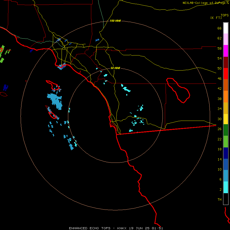The image size is (230, 230).
Task: Click the legend value 34
Action: pos(220,109)
